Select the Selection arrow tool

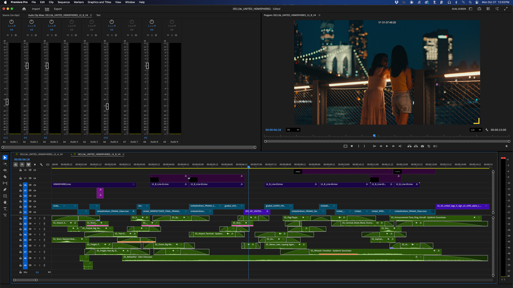coord(5,157)
